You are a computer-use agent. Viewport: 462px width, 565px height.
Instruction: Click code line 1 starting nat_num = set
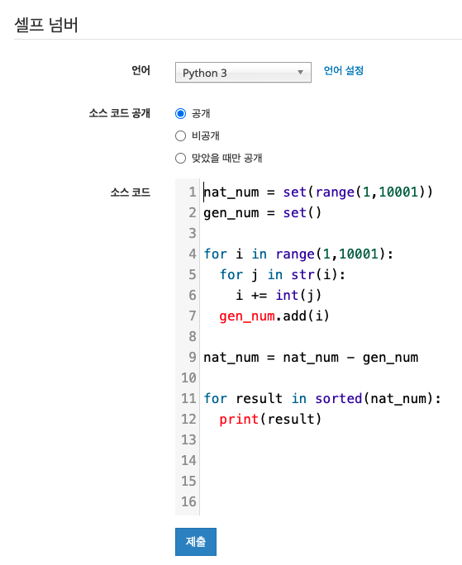[317, 192]
